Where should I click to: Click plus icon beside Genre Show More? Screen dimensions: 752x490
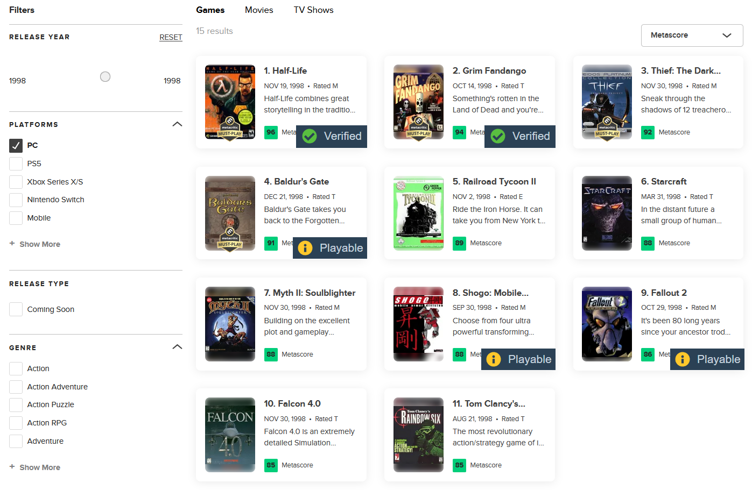[12, 467]
